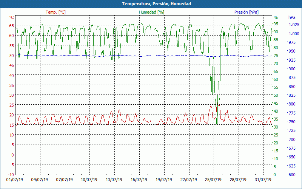
Task: Click the °C unit label on temperature axis
Action: tap(12, 17)
